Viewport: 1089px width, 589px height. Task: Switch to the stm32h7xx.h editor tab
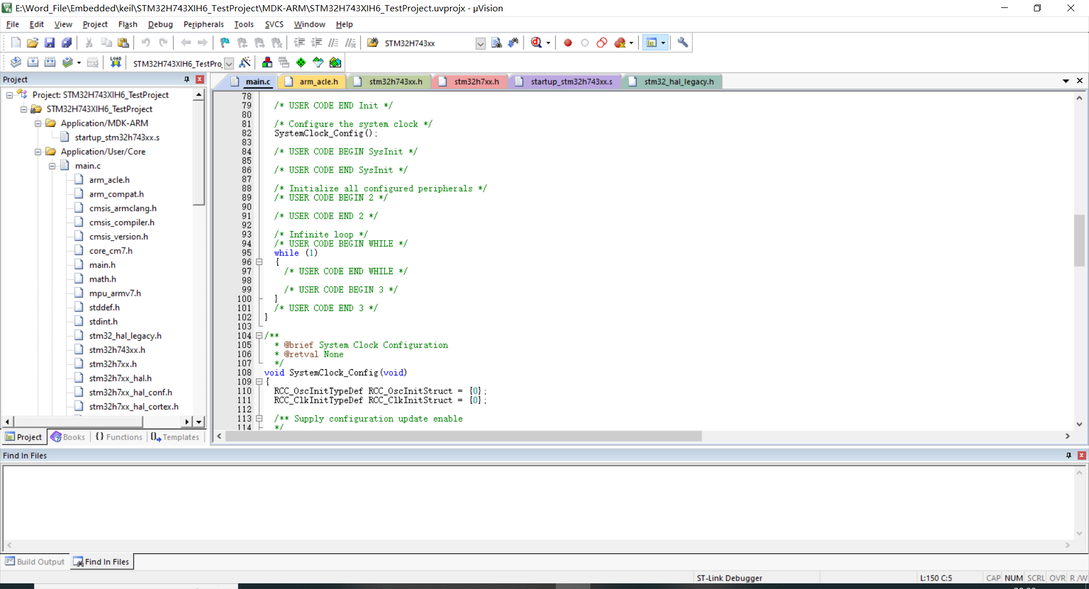click(x=470, y=82)
